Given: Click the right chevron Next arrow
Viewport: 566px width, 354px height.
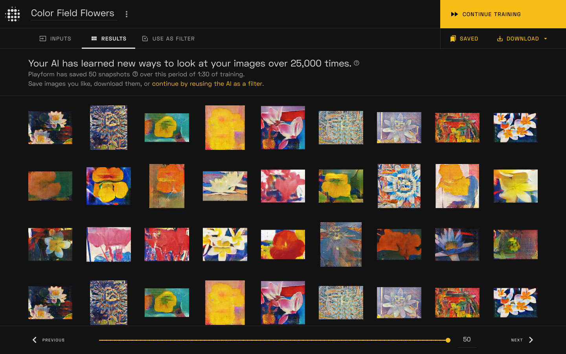Looking at the screenshot, I should (531, 340).
